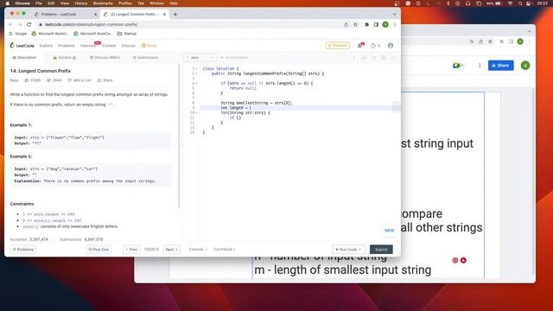Open the LeetCode profile avatar
Image resolution: width=553 pixels, height=311 pixels.
tap(391, 46)
